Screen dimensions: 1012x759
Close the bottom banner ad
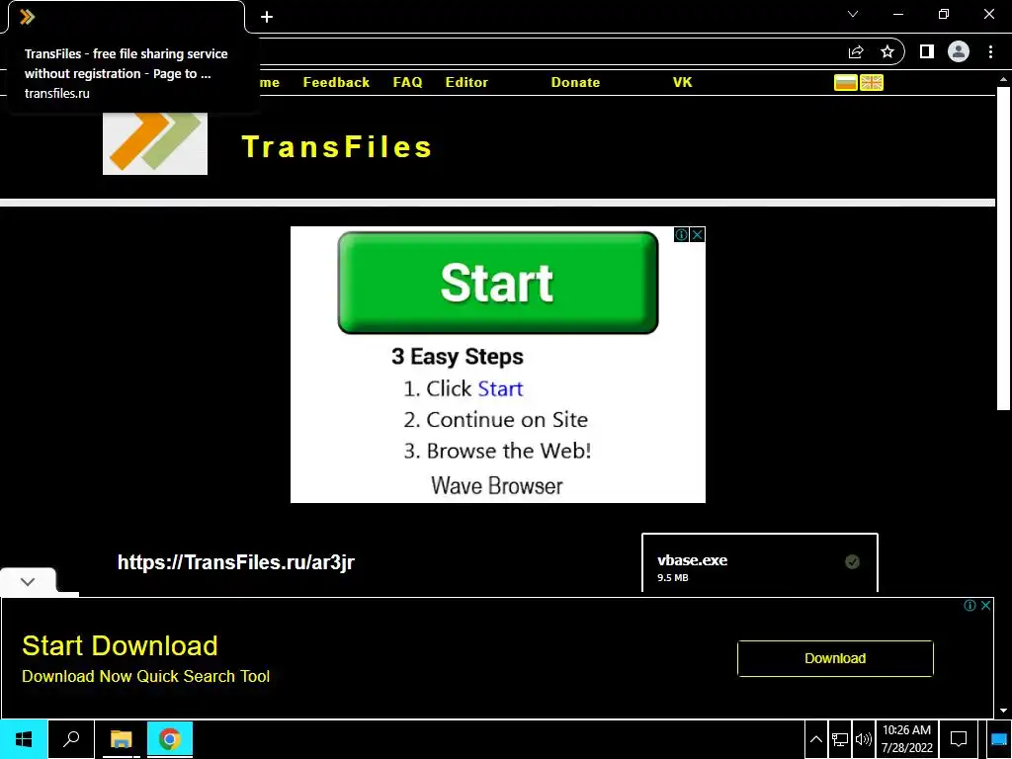point(985,606)
